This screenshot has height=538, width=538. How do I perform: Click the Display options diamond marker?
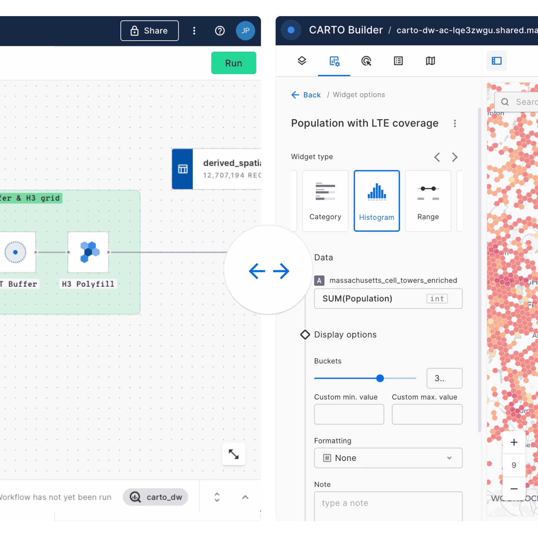305,334
